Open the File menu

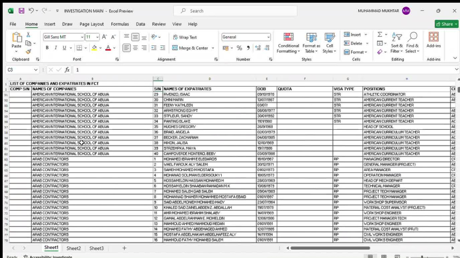13,24
